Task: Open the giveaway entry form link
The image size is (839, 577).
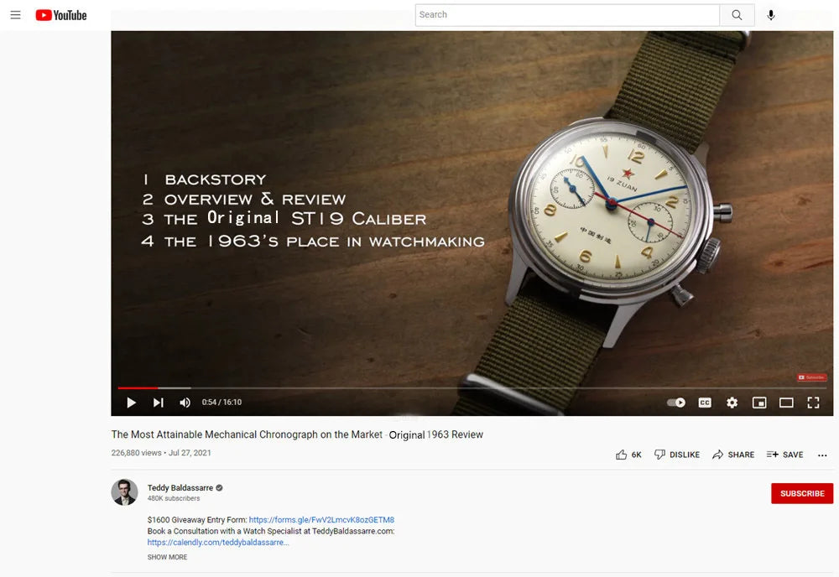Action: 320,519
